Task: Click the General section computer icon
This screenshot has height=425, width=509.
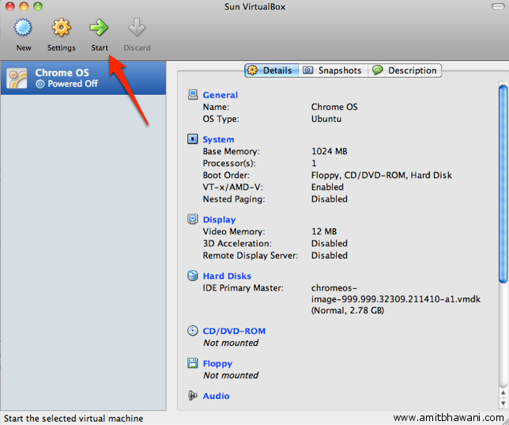Action: click(193, 95)
